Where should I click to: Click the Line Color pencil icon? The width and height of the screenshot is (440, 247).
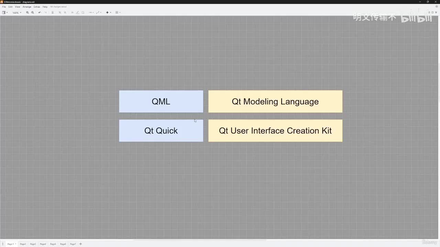point(78,13)
